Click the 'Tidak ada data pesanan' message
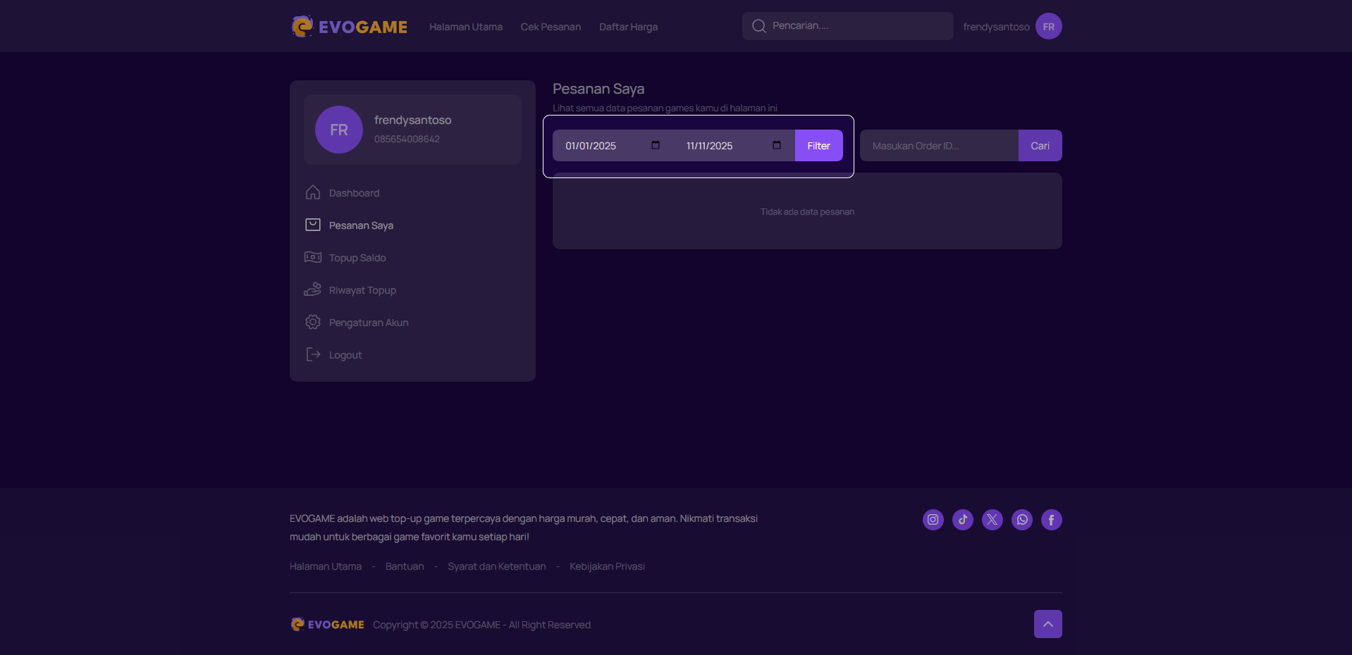The height and width of the screenshot is (655, 1352). coord(807,211)
